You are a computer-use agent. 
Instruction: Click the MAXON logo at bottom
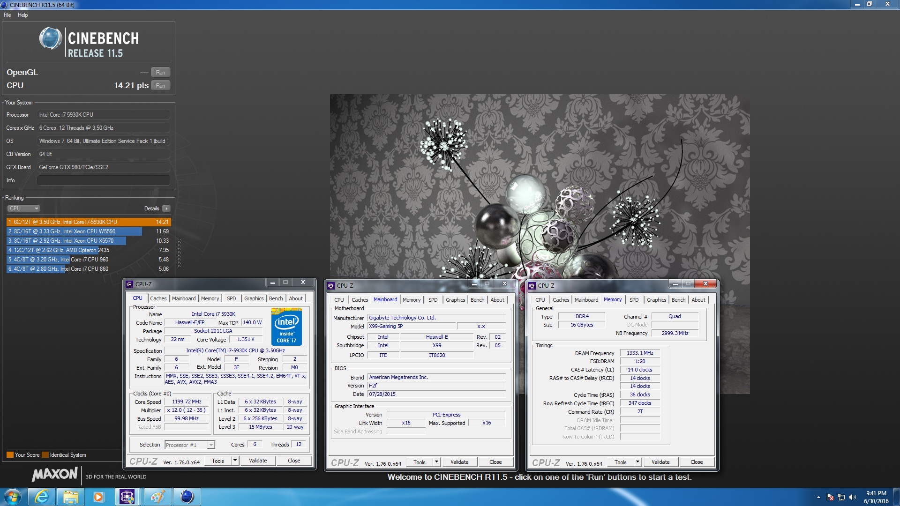(54, 475)
